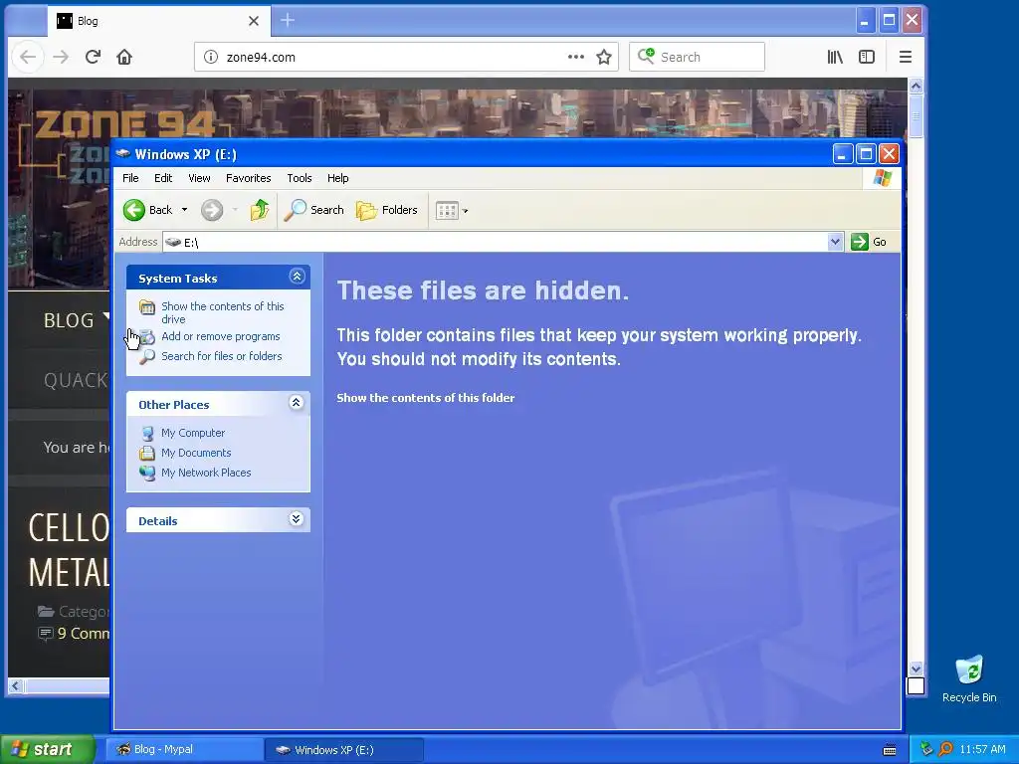Open the Views button menu

pos(452,211)
